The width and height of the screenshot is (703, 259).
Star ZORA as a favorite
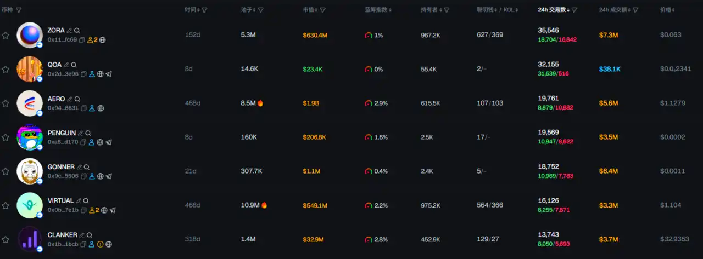5,36
